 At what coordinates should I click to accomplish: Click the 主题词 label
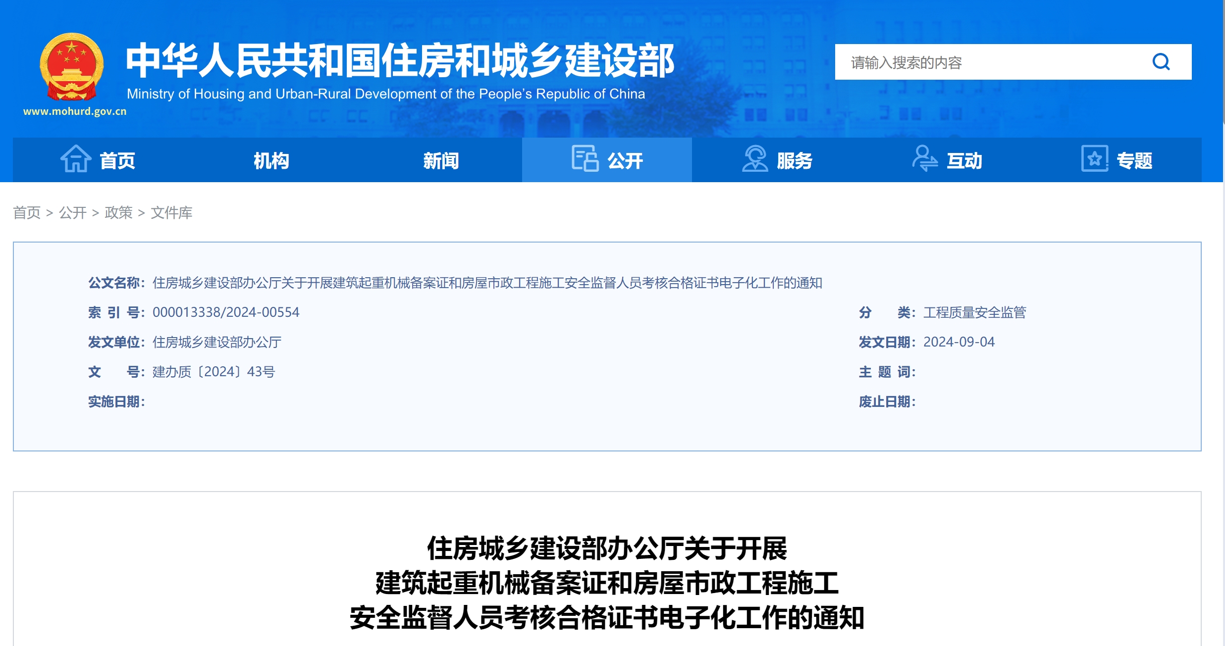click(x=887, y=372)
